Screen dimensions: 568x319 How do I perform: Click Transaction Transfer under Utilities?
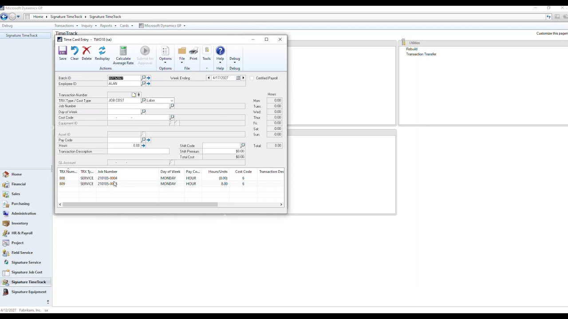click(421, 54)
